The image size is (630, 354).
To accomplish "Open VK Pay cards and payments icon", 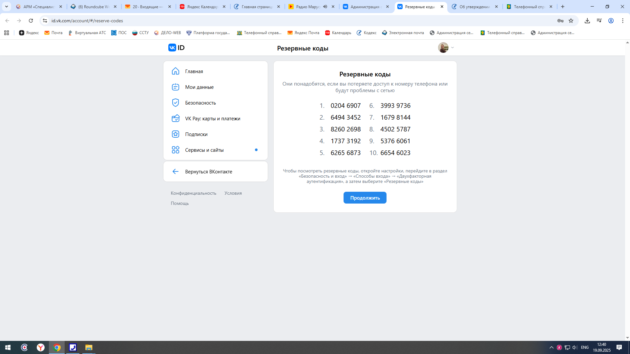I will tap(176, 118).
